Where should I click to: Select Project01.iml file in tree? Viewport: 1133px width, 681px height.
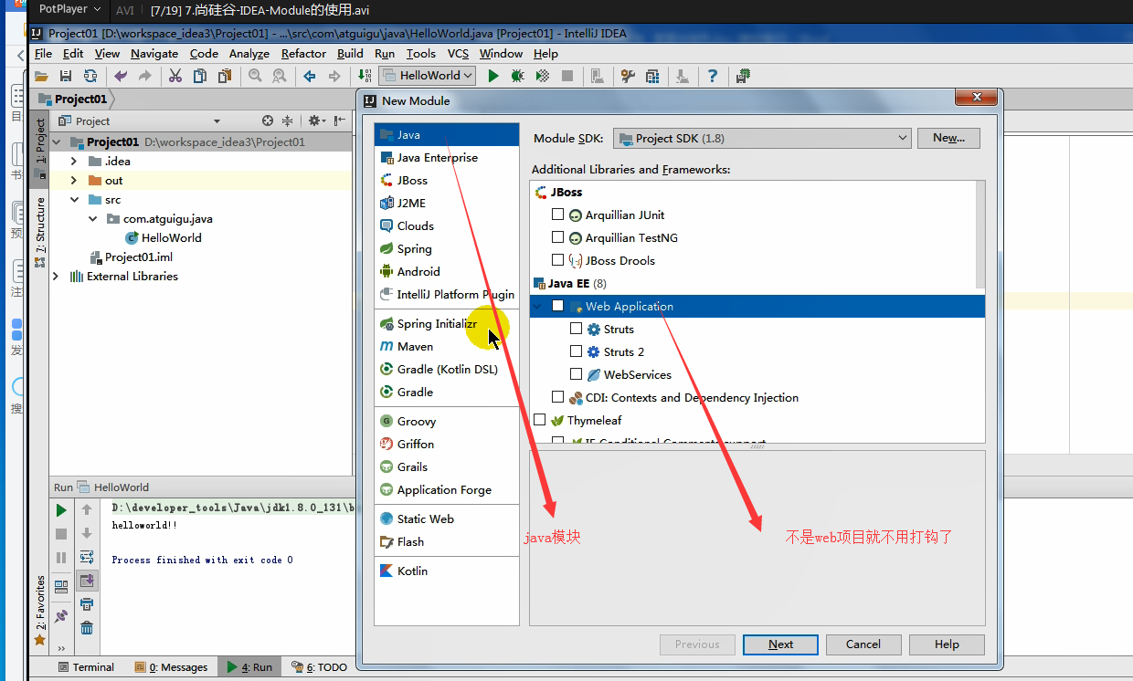[132, 257]
